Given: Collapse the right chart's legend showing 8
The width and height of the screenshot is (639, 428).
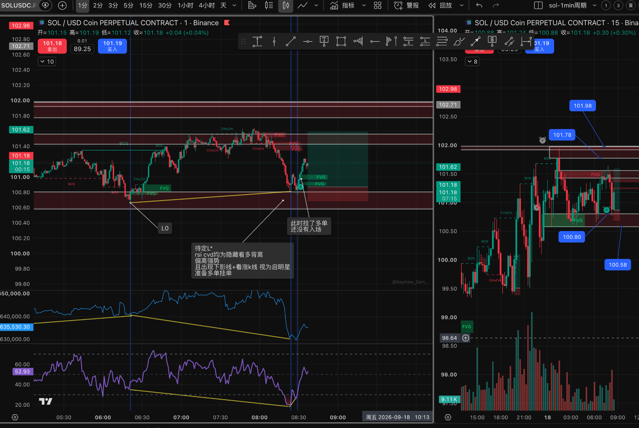Looking at the screenshot, I should click(x=472, y=61).
